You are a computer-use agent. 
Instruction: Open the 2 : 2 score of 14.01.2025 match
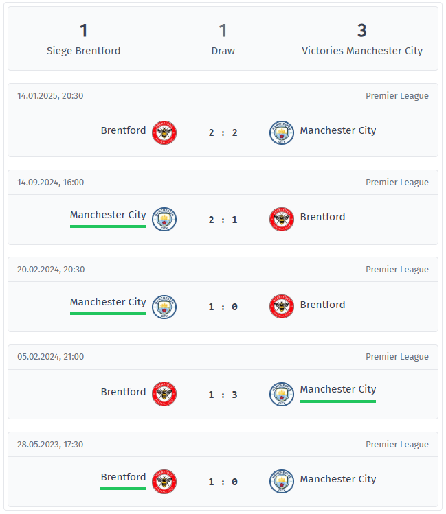click(x=223, y=132)
